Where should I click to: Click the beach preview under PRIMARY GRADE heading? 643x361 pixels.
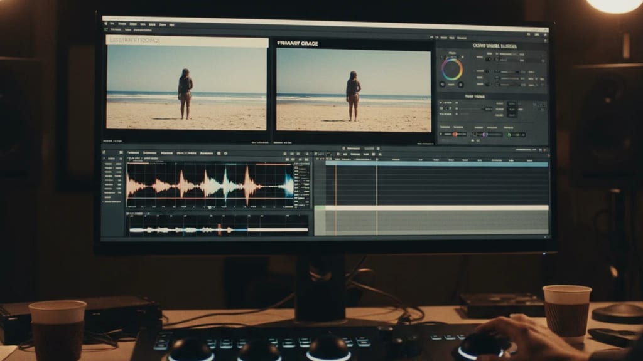[354, 90]
